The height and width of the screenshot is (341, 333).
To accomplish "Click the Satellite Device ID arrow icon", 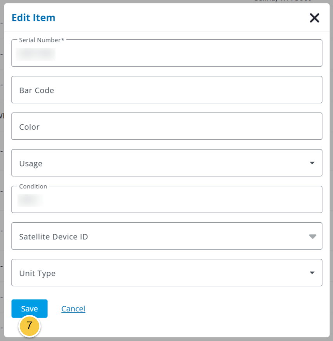I will point(312,236).
